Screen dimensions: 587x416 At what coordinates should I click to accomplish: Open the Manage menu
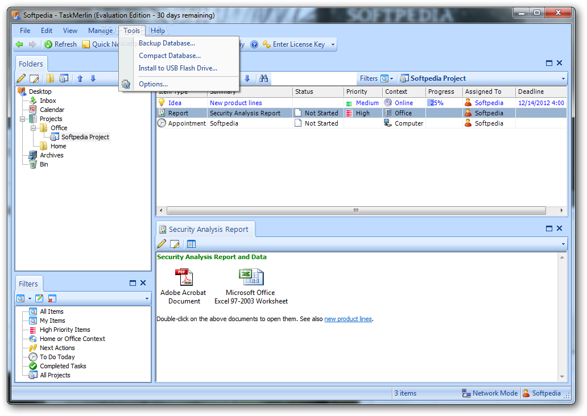pyautogui.click(x=100, y=31)
